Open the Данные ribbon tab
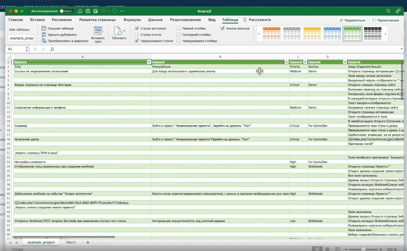Screen dimensions: 407x251 pyautogui.click(x=155, y=20)
